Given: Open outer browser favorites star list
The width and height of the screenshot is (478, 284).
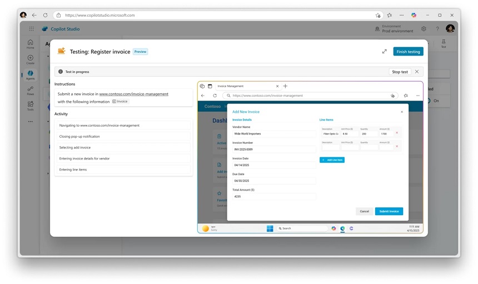Looking at the screenshot, I should pyautogui.click(x=389, y=15).
